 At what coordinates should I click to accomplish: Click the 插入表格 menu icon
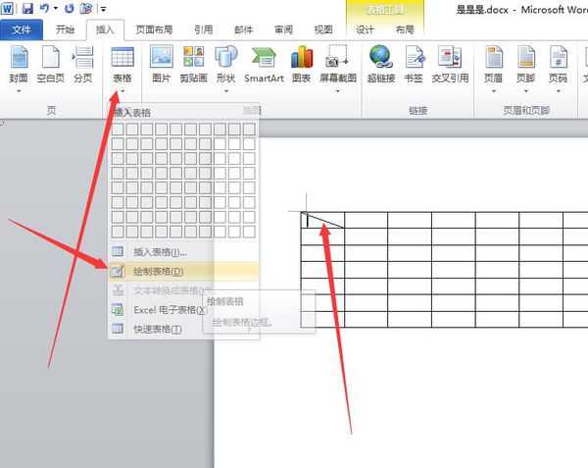coord(118,252)
